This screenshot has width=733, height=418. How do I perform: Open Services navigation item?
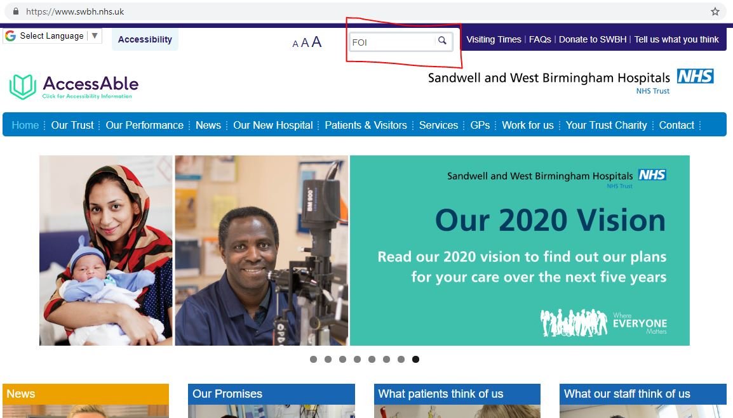pyautogui.click(x=438, y=125)
